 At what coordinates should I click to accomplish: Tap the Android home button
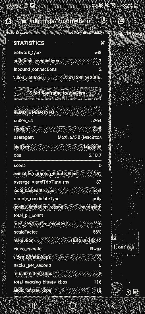72,306
